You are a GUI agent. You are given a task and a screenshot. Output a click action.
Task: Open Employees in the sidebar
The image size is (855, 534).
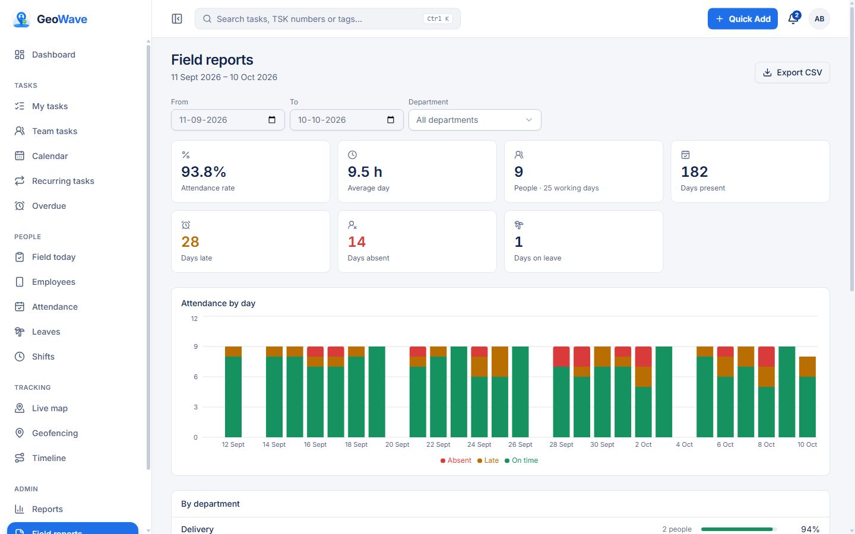point(72,282)
